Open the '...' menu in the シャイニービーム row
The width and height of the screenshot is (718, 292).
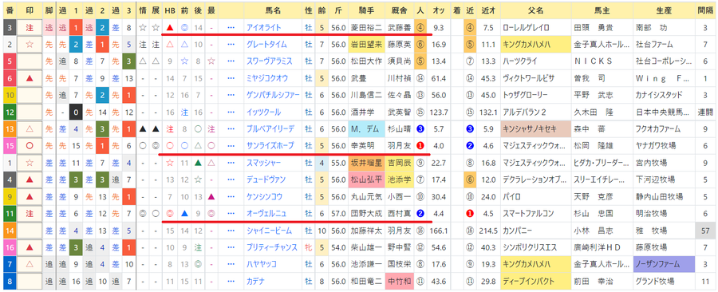231,231
